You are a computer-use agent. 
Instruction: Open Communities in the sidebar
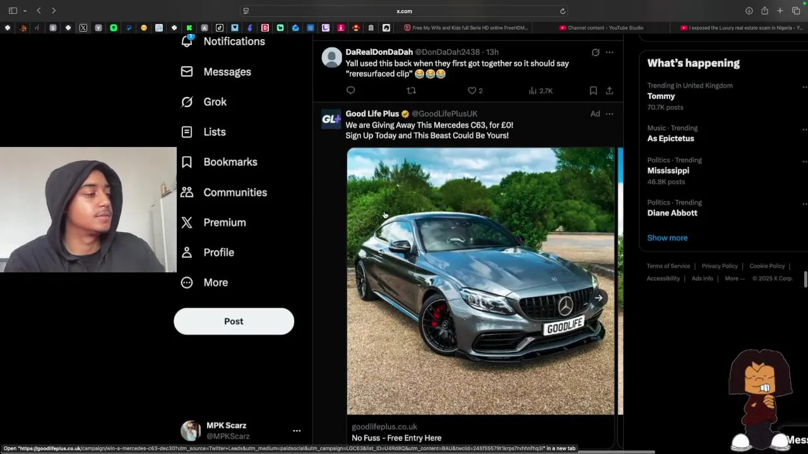tap(223, 192)
